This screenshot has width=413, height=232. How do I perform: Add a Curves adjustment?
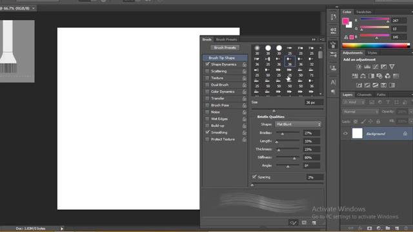pyautogui.click(x=376, y=67)
